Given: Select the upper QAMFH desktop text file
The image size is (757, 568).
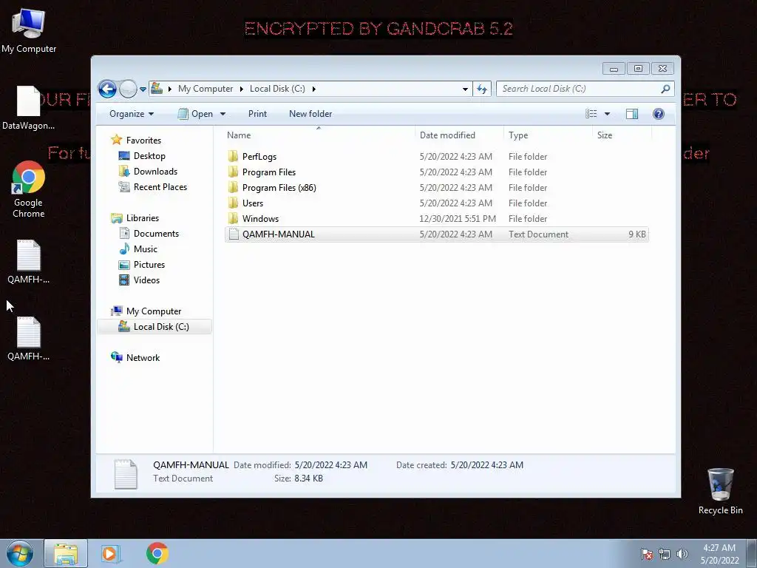Looking at the screenshot, I should (x=29, y=262).
